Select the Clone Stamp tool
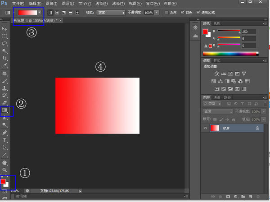Screen dimensions: 270x202 (x=4, y=88)
